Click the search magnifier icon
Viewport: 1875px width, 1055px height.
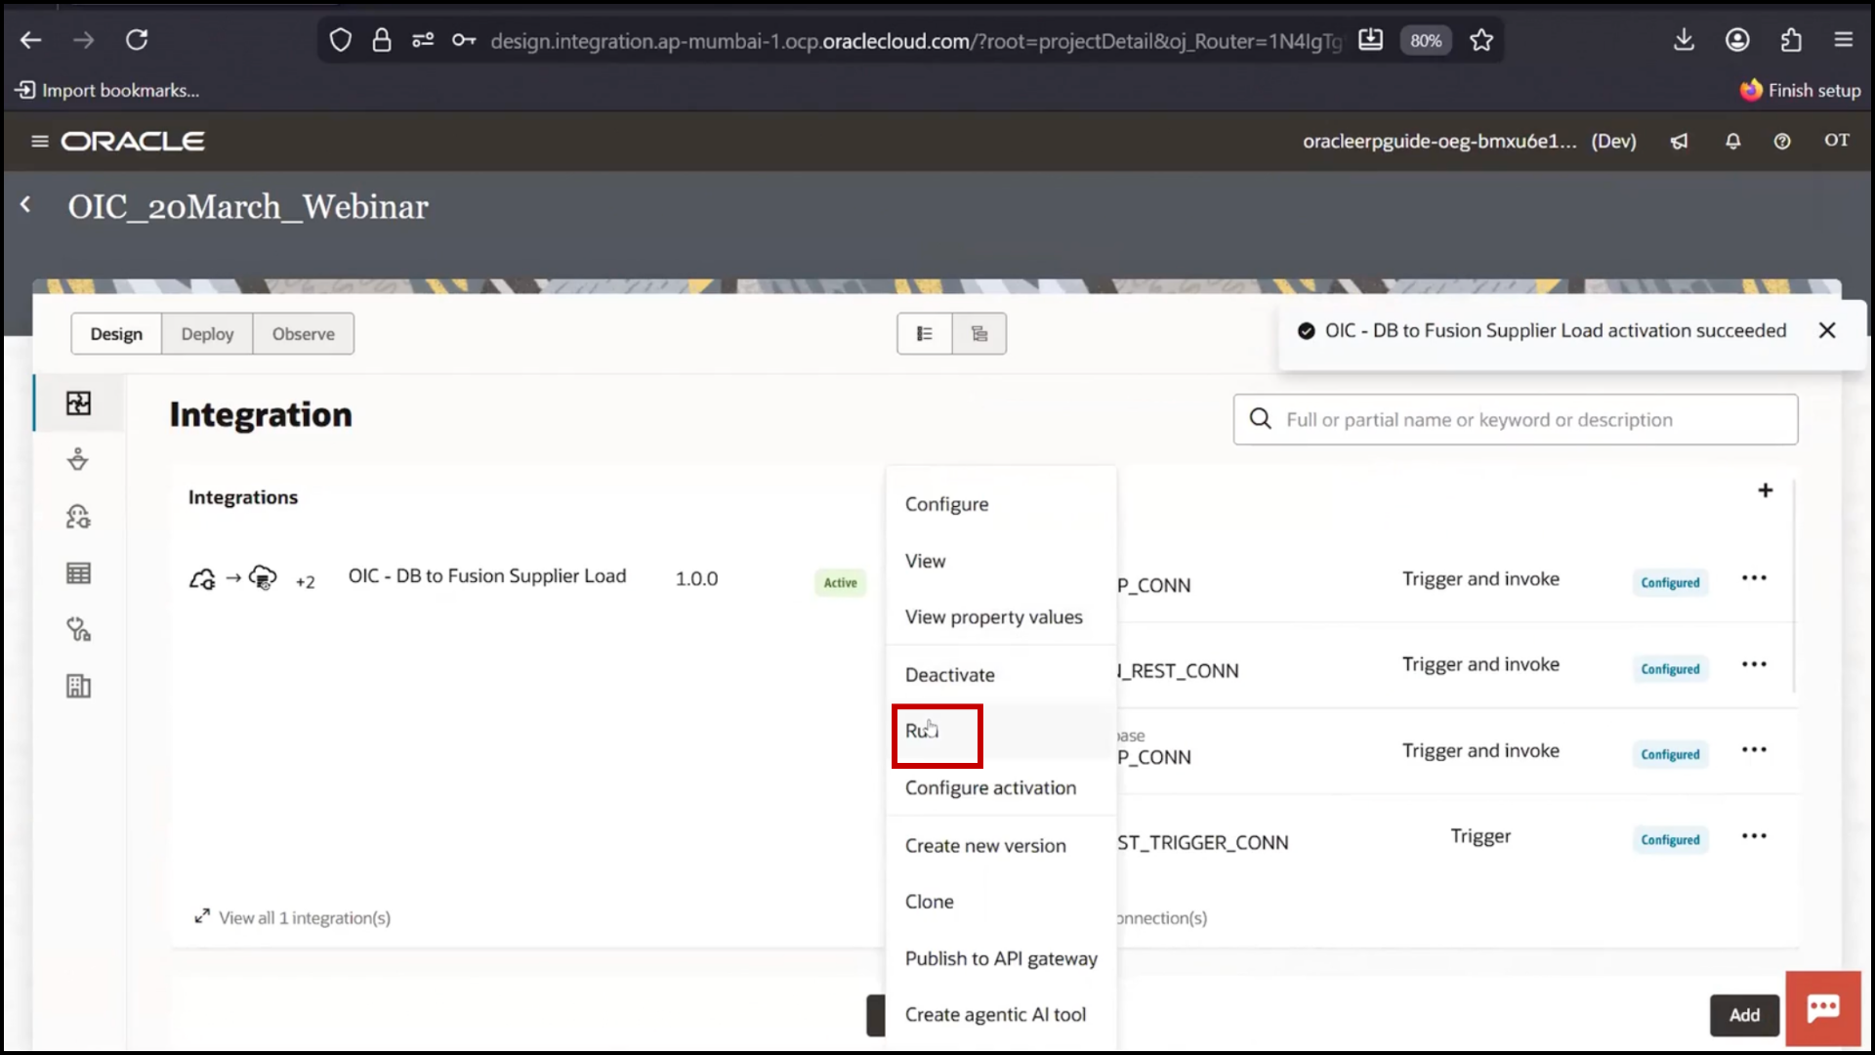tap(1261, 419)
